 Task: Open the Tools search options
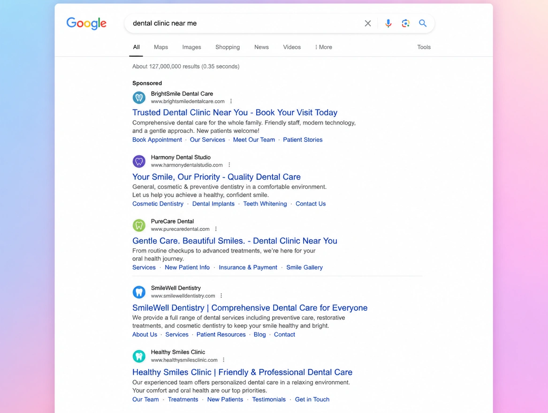(x=424, y=47)
